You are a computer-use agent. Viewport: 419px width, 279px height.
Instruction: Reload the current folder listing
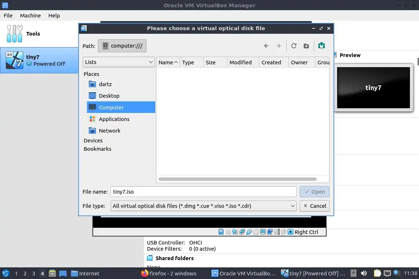pos(294,46)
